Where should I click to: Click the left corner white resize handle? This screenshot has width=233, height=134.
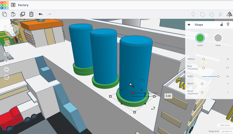pyautogui.click(x=110, y=96)
